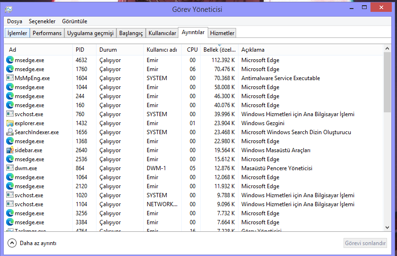Click the svchost.exe icon for PID 760
This screenshot has width=397, height=256.
coord(9,114)
